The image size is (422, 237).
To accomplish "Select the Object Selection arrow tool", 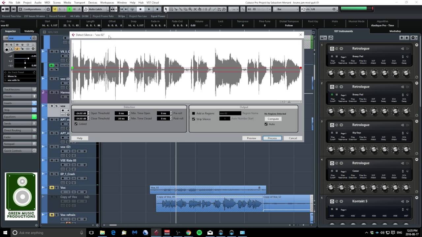I will (166, 9).
